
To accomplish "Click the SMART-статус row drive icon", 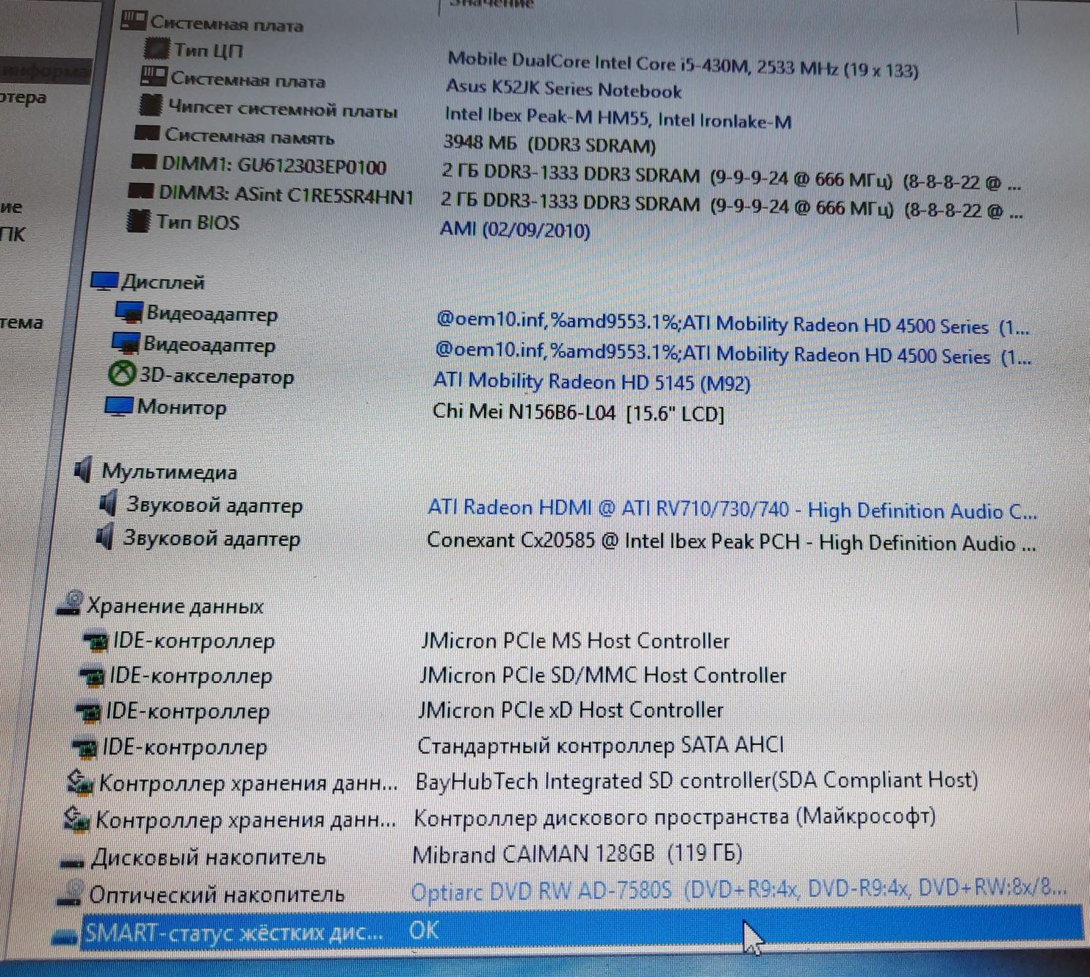I will (x=65, y=936).
